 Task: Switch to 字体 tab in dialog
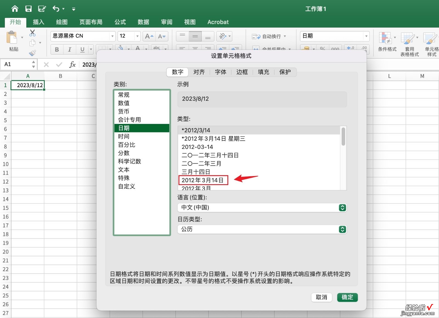click(x=221, y=72)
